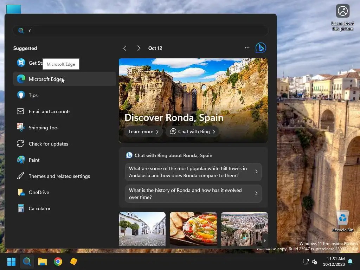Screen dimensions: 360x270
Task: Open Themes and related settings brush icon
Action: (20, 176)
